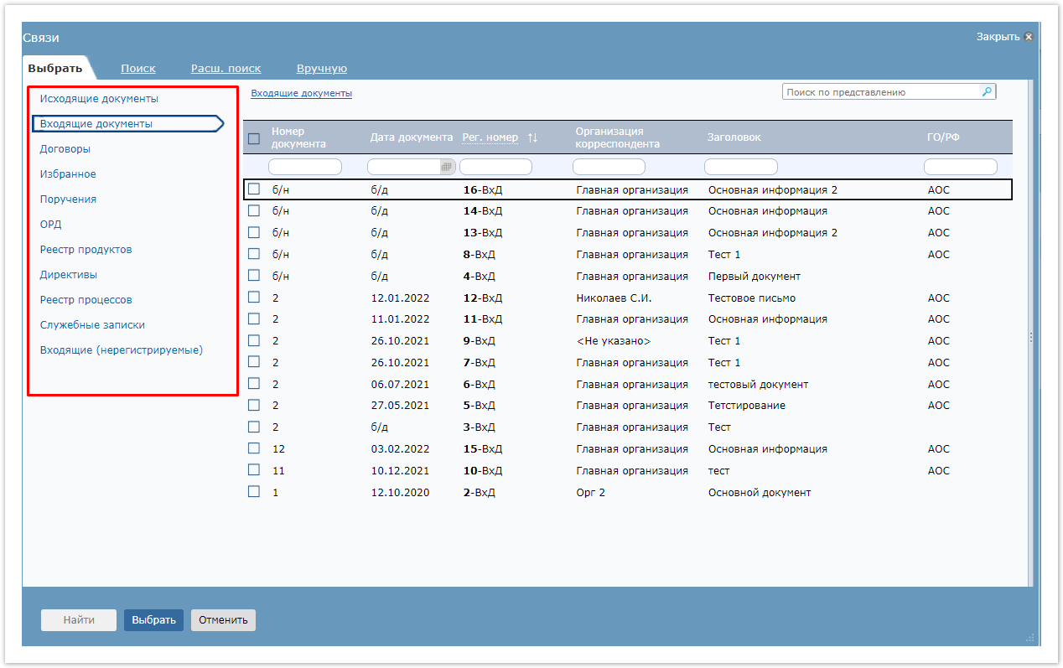Select Договоры in the left list

pos(65,149)
